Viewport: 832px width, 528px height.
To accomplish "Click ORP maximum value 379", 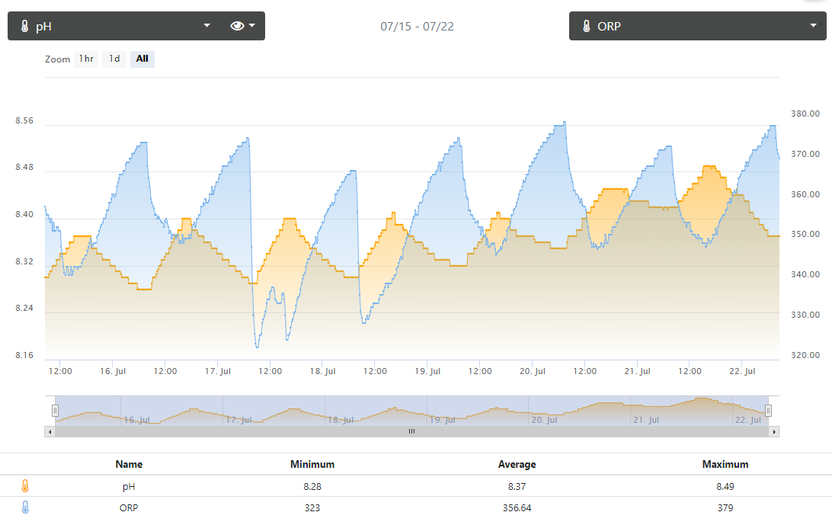I will [x=725, y=508].
